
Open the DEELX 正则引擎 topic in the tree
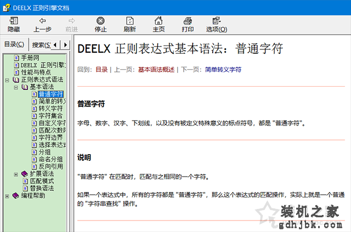pyautogui.click(x=43, y=65)
